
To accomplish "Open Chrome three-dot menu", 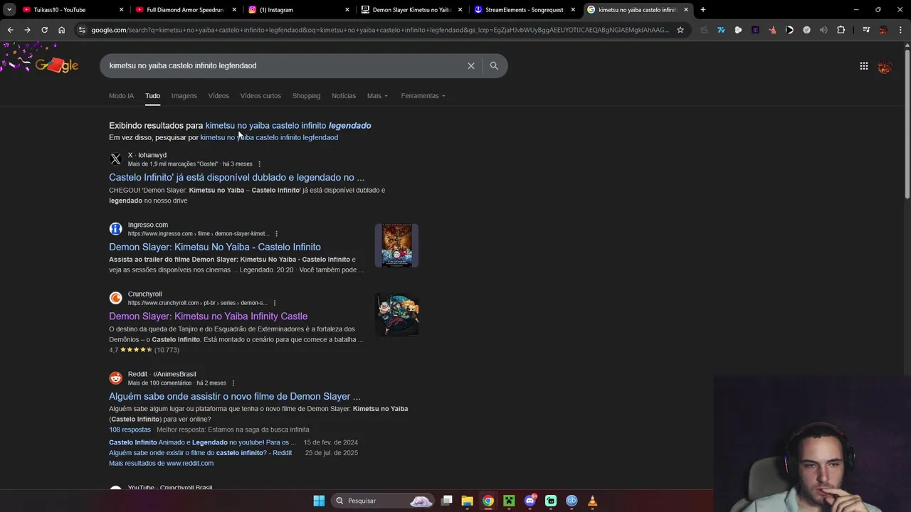I will (900, 30).
